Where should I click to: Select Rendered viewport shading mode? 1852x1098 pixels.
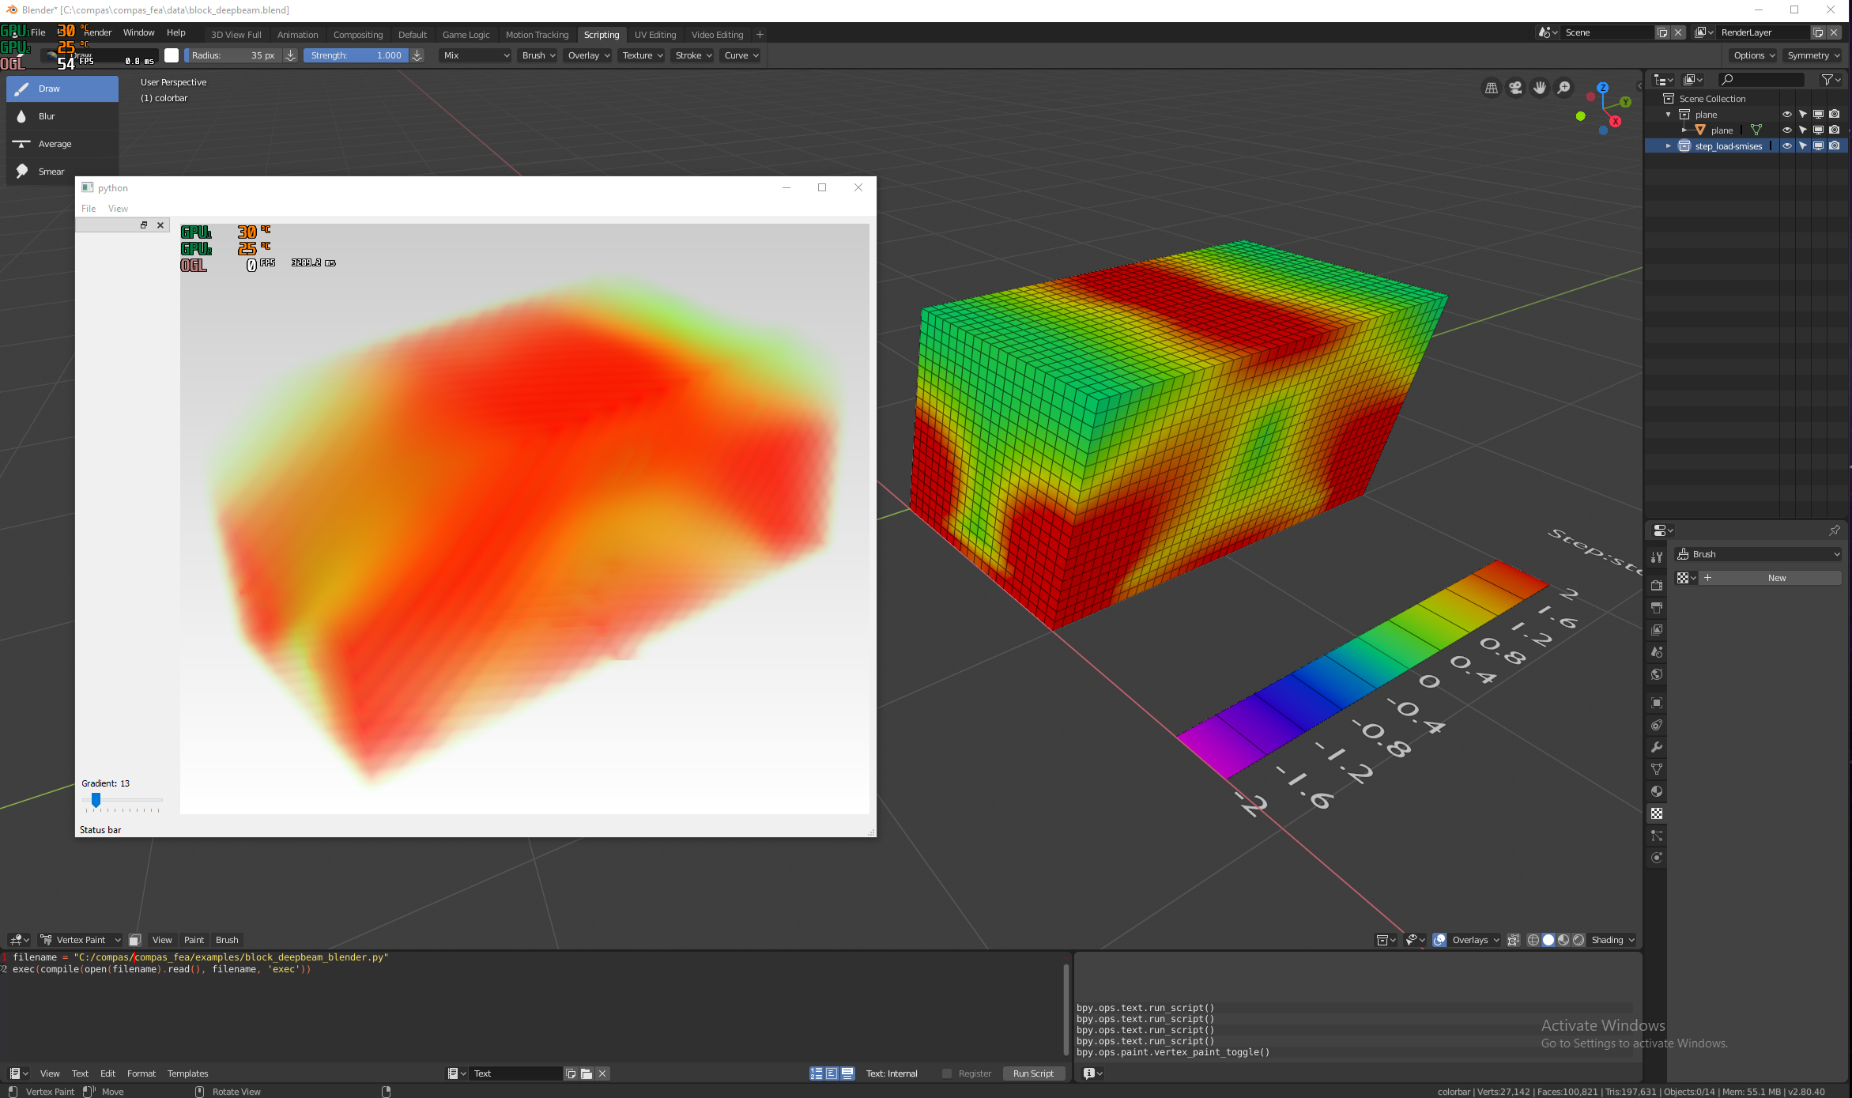pyautogui.click(x=1579, y=940)
